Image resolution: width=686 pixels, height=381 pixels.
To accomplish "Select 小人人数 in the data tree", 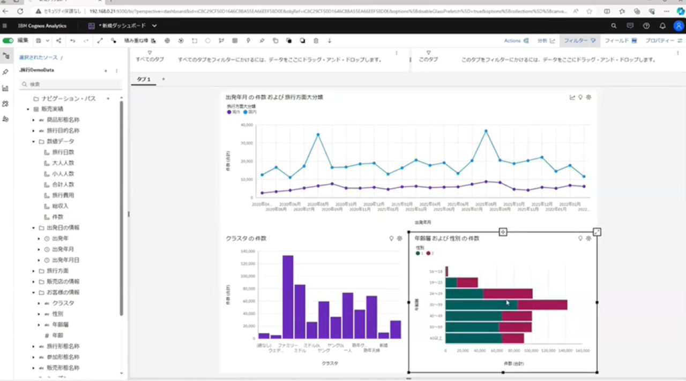I will (63, 174).
